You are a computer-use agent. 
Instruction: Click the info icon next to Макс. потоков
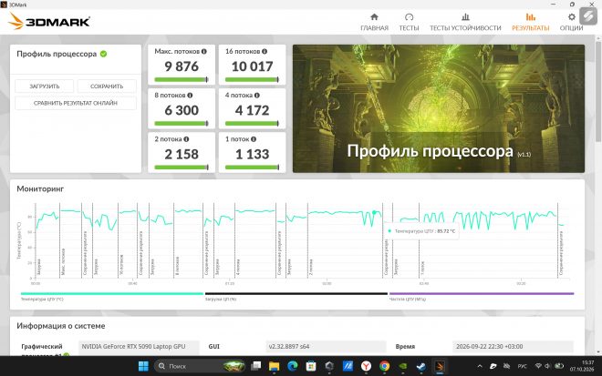[x=204, y=51]
